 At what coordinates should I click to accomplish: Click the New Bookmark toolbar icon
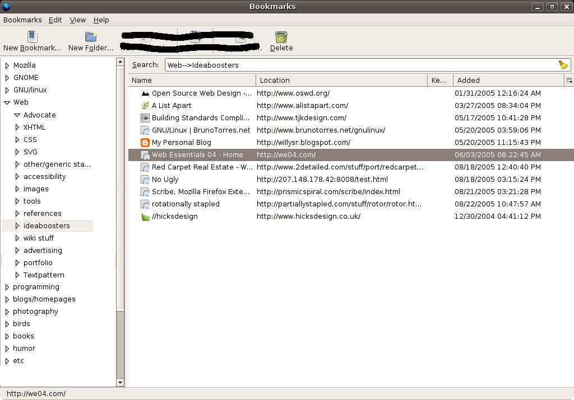[32, 36]
